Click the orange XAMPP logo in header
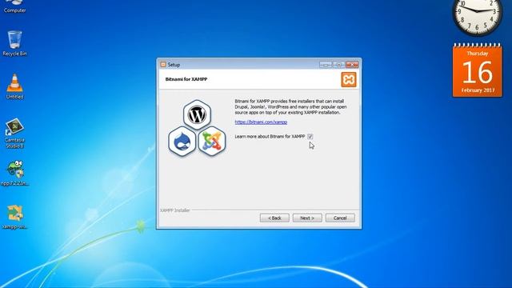Screen dimensions: 512x288 pos(349,80)
